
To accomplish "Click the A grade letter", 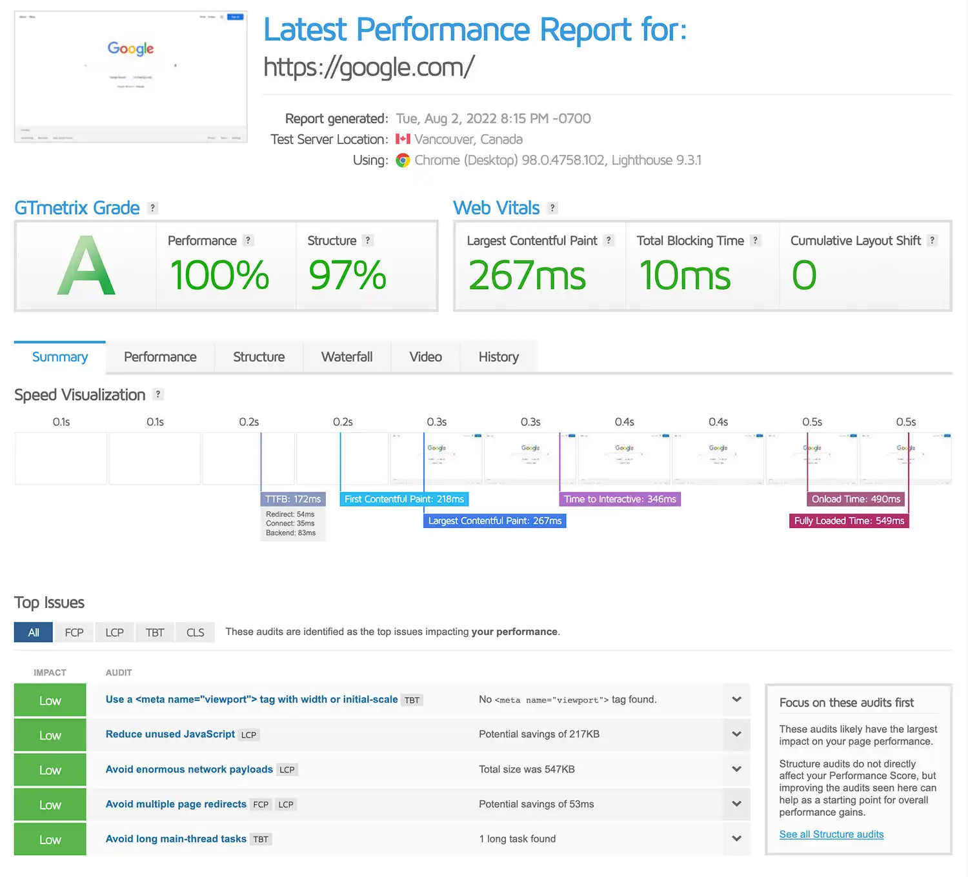I will [86, 266].
